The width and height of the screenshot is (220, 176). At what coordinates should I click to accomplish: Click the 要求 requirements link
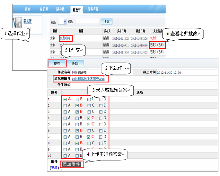tap(54, 168)
